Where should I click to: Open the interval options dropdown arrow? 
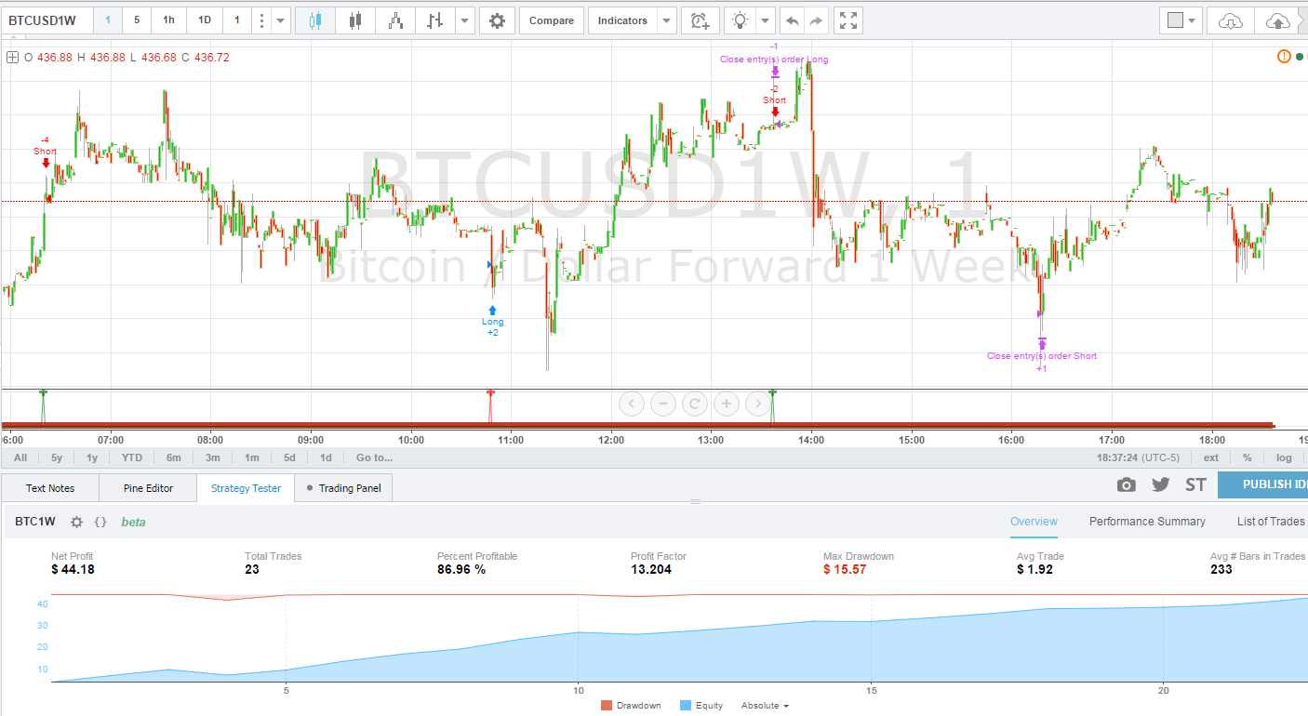click(x=280, y=20)
